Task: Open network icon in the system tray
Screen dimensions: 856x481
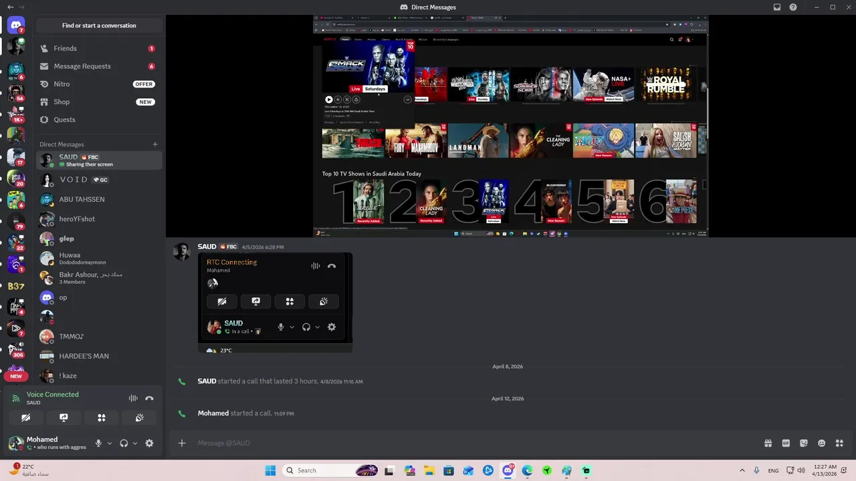Action: tap(790, 470)
